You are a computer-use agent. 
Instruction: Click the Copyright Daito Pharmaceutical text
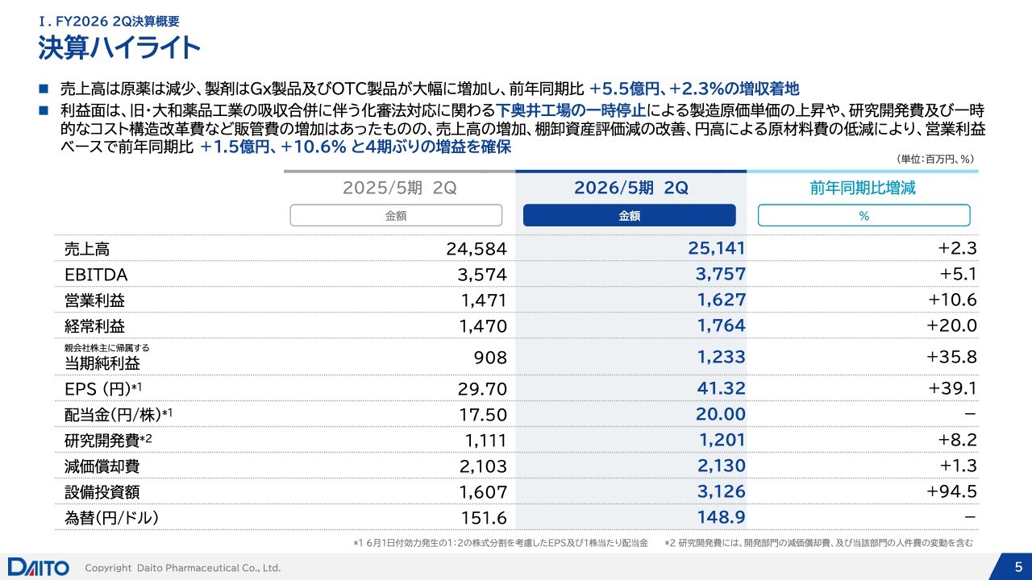[183, 568]
